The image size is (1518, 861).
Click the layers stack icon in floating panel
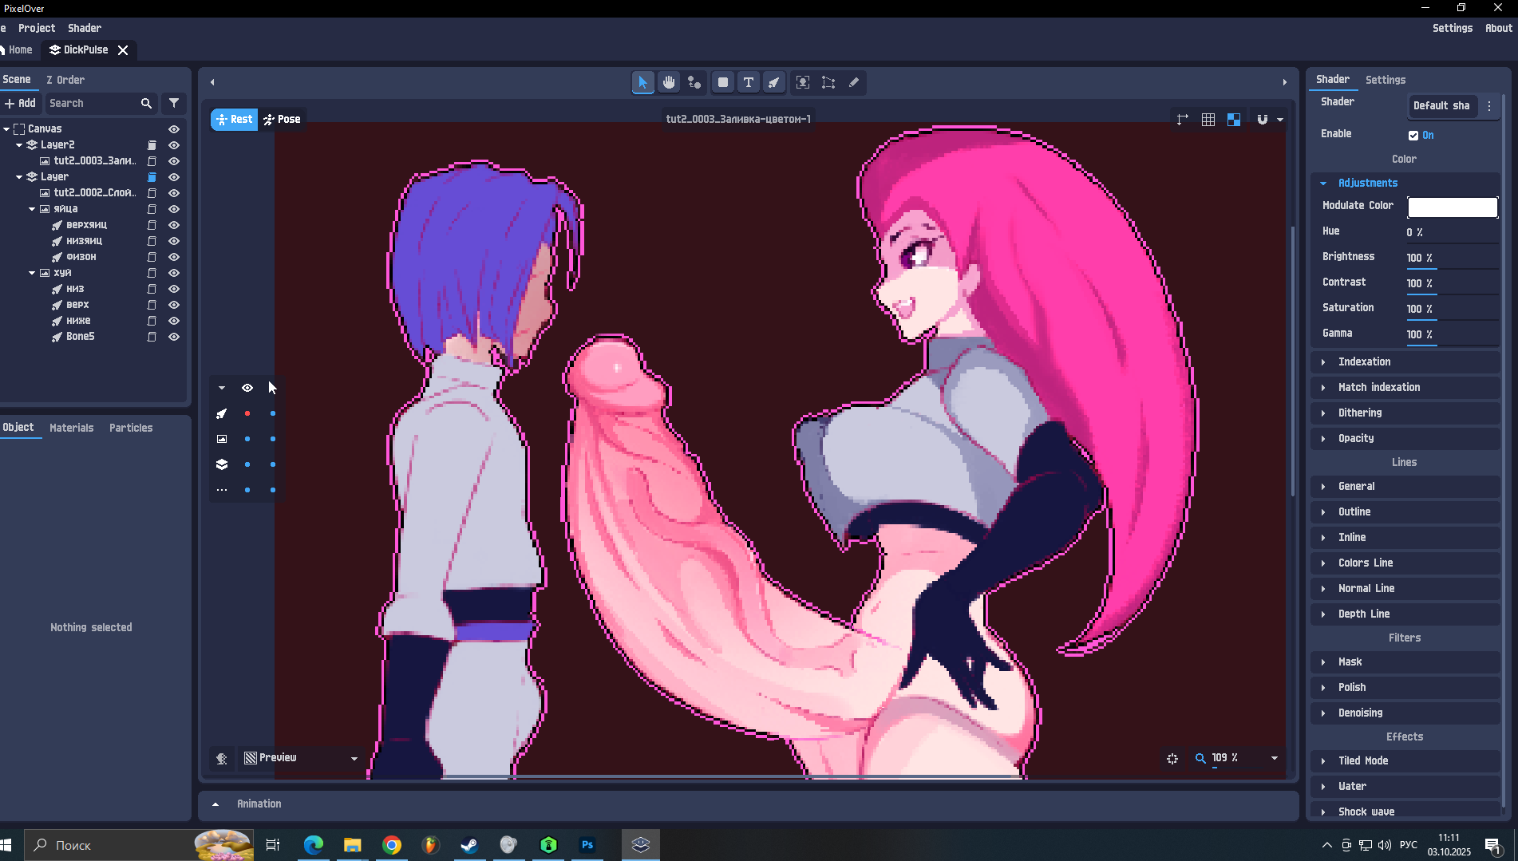[x=222, y=464]
